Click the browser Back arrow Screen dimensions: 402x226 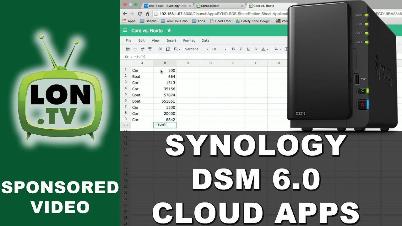click(x=125, y=13)
